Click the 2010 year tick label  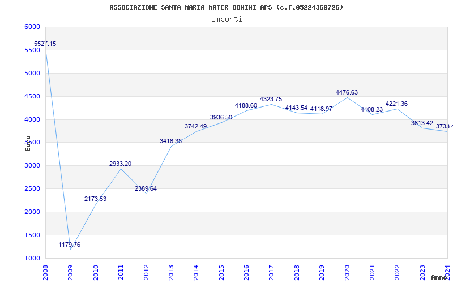[96, 273]
